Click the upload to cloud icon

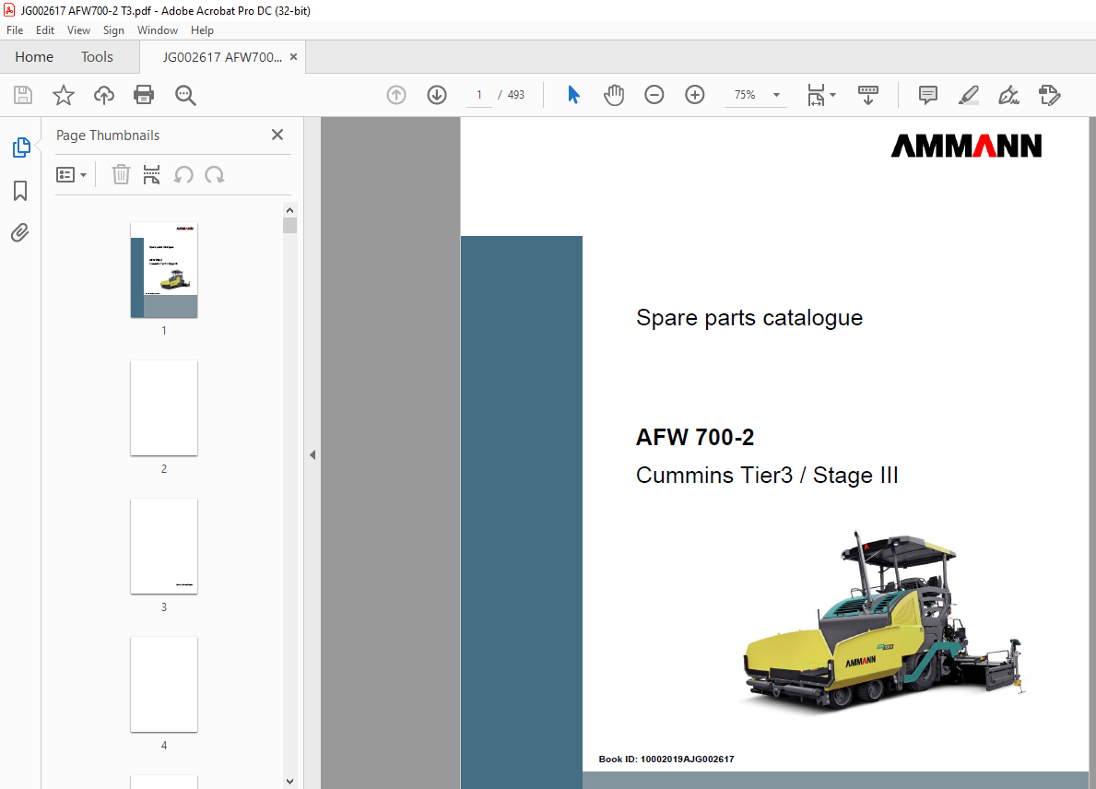[x=104, y=95]
